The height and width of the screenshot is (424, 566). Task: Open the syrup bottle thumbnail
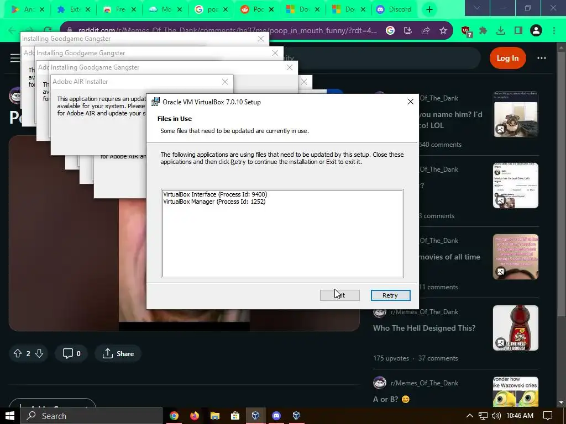516,328
